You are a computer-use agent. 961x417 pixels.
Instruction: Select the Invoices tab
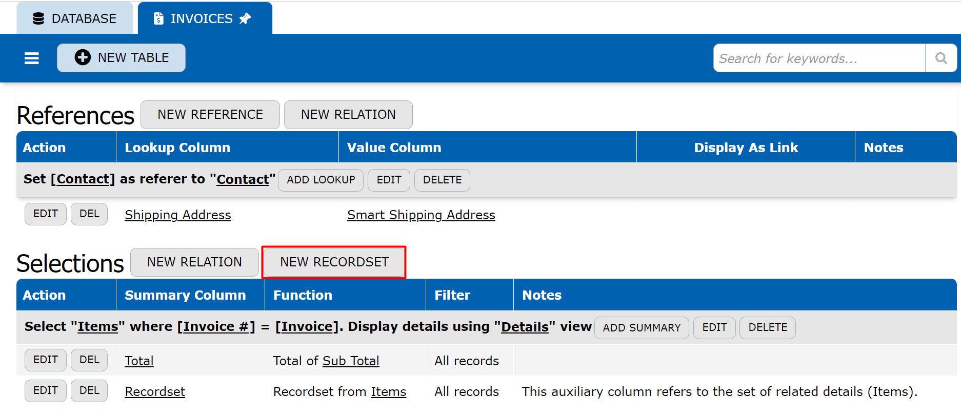205,18
